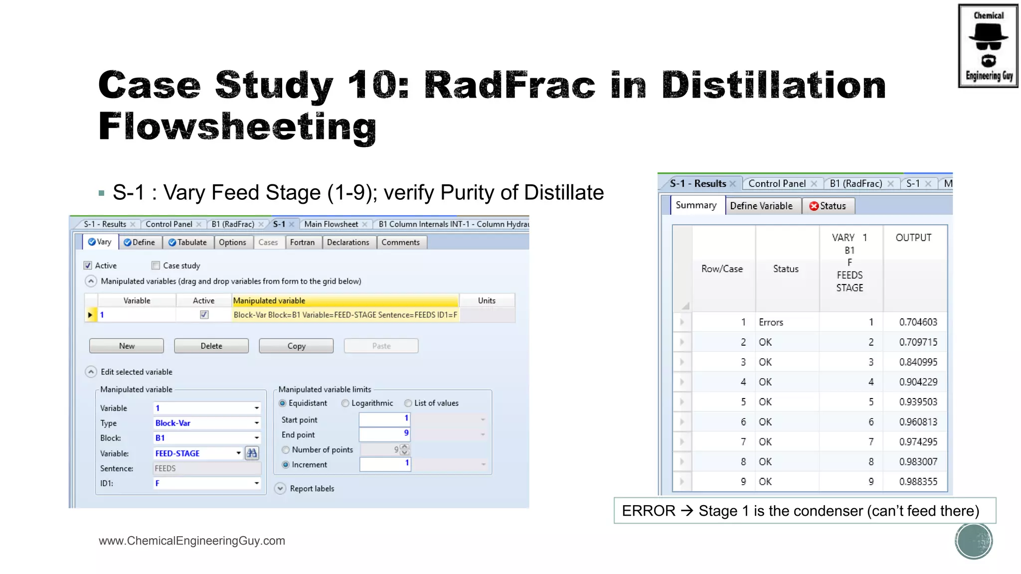This screenshot has width=1021, height=574.
Task: Click the Block-Var manipulated variable cell
Action: pos(345,315)
